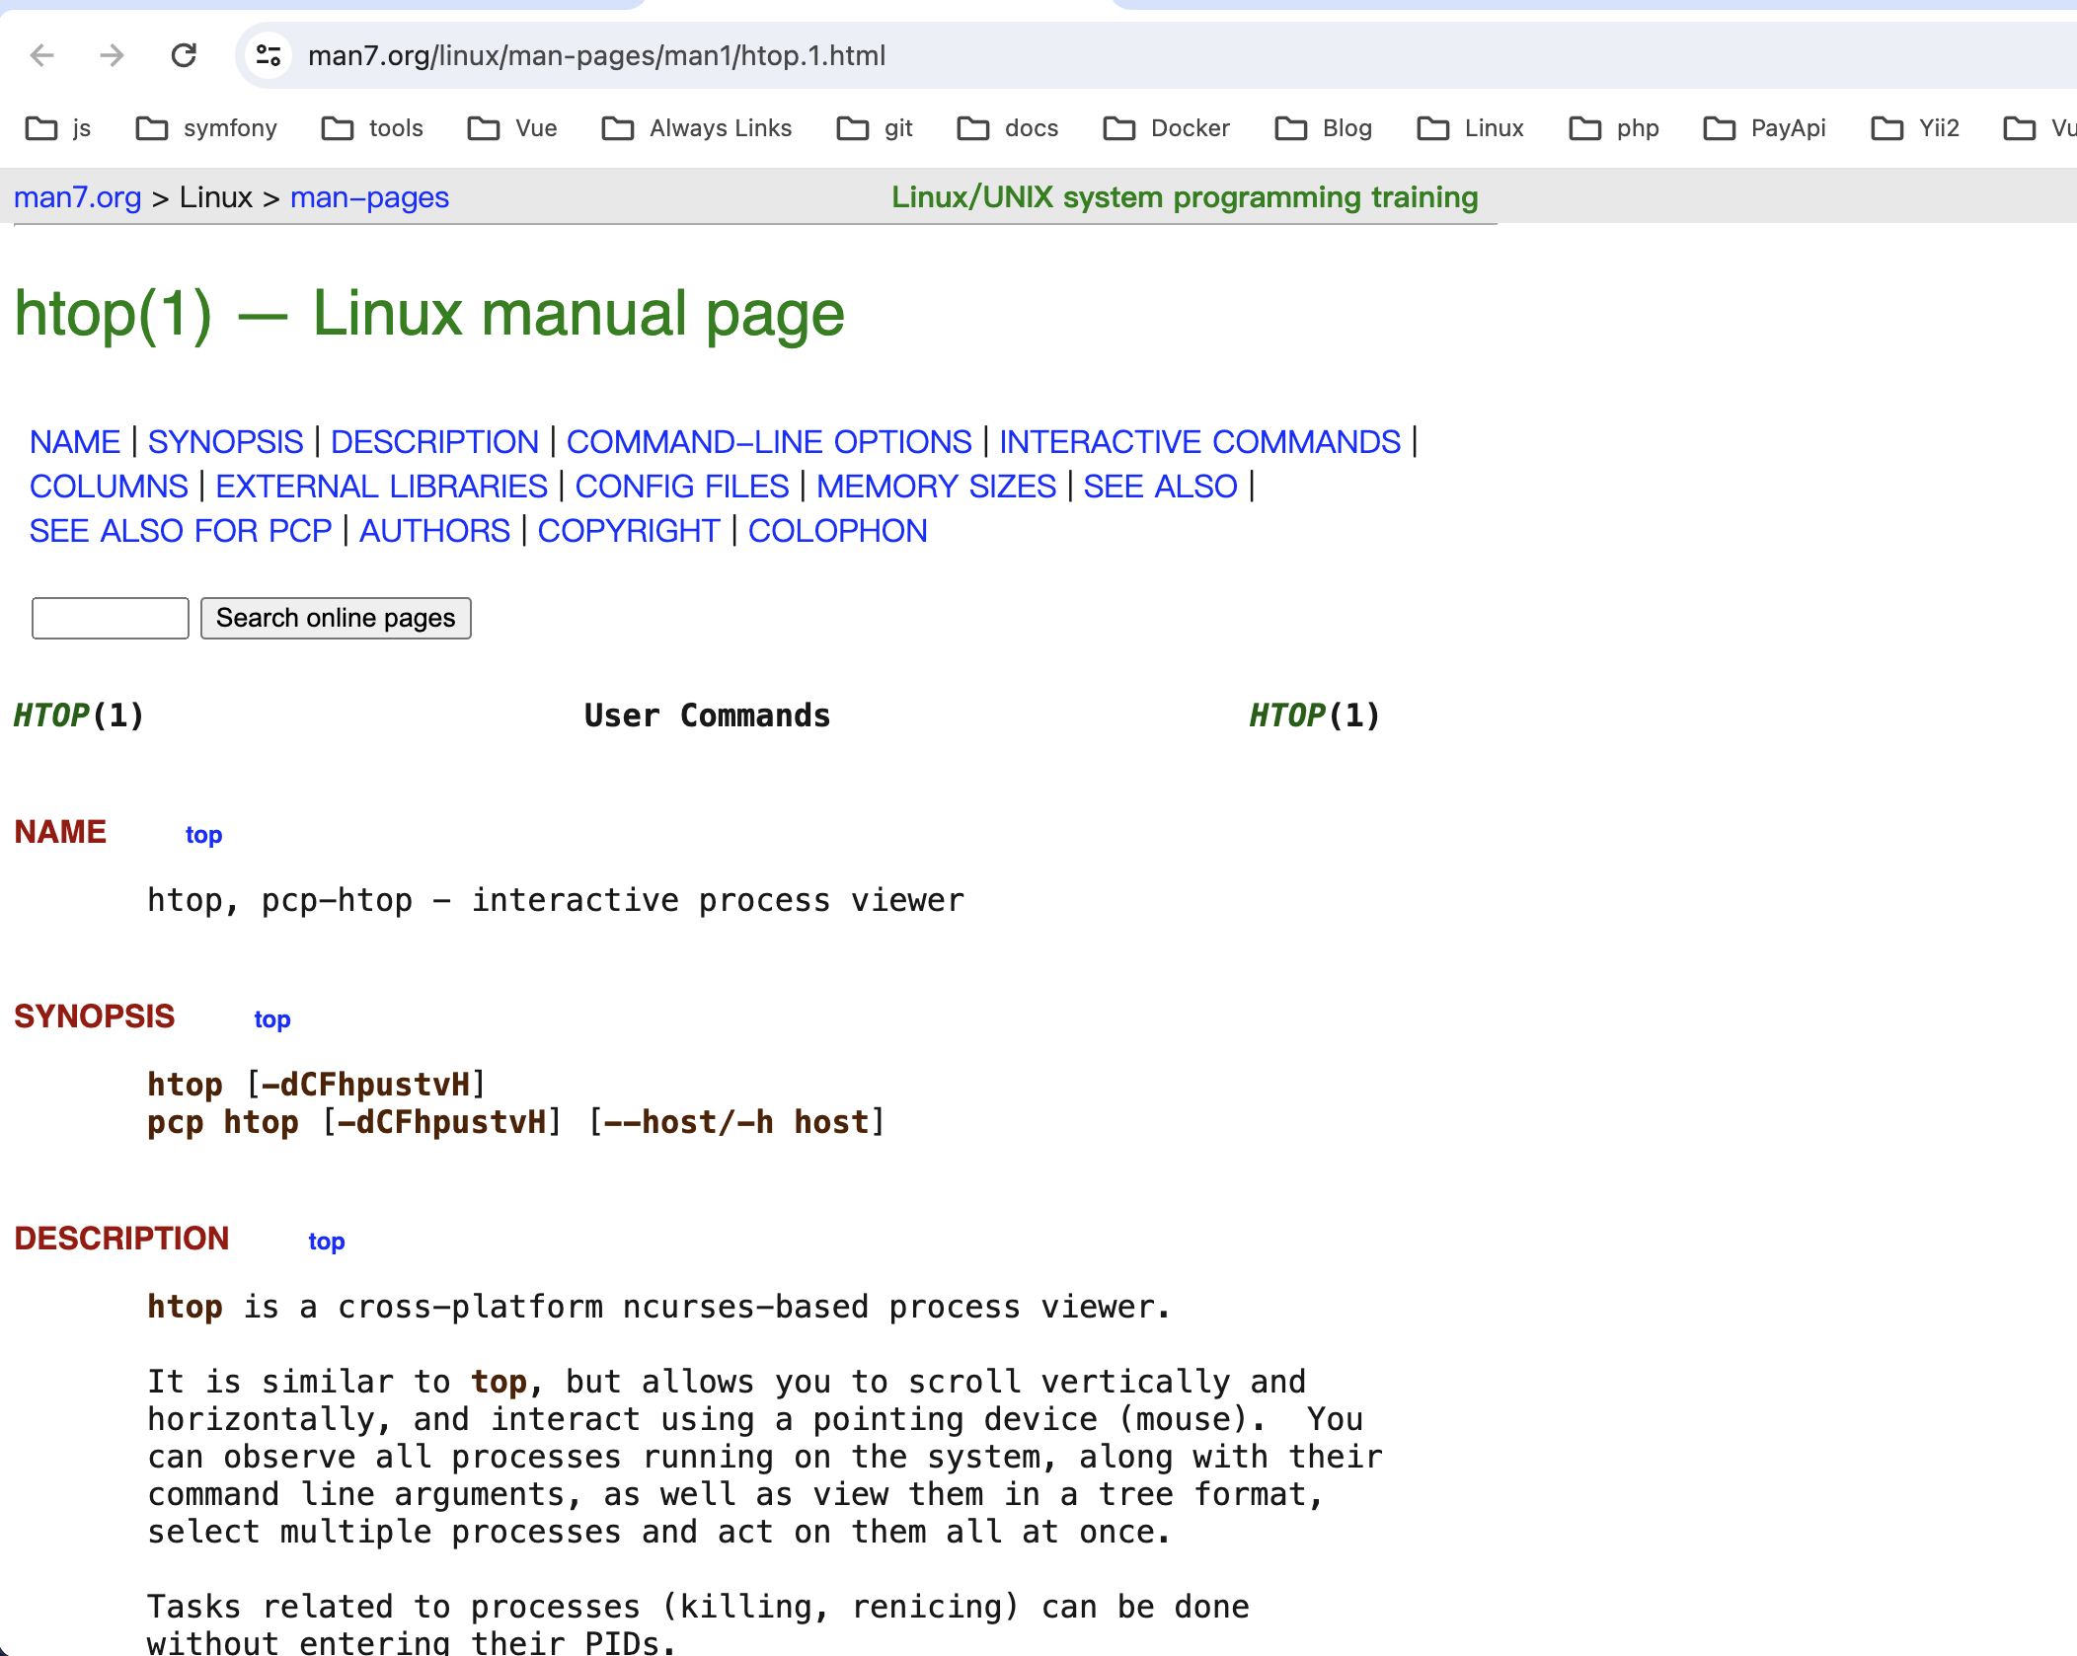Open the man-pages breadcrumb link
The image size is (2077, 1656).
[x=369, y=197]
